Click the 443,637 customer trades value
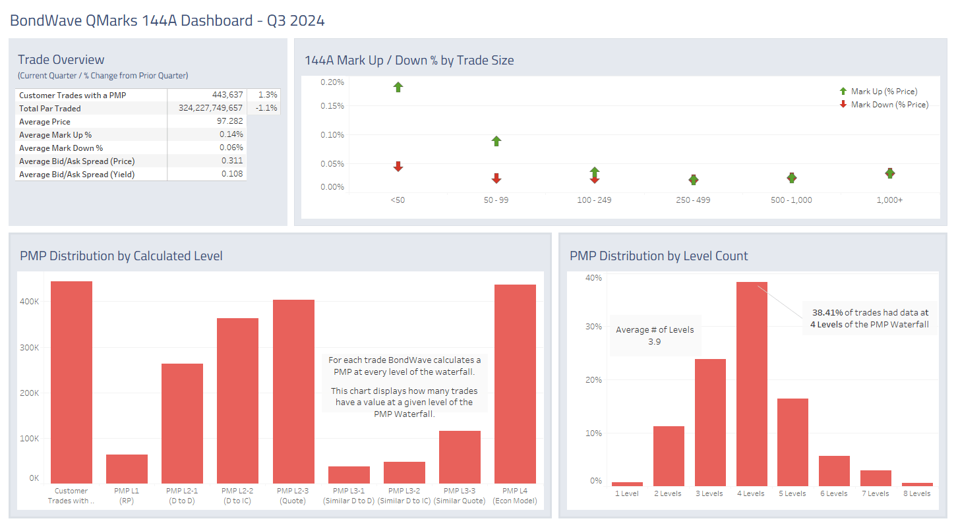Screen dimensions: 956x527 click(227, 95)
